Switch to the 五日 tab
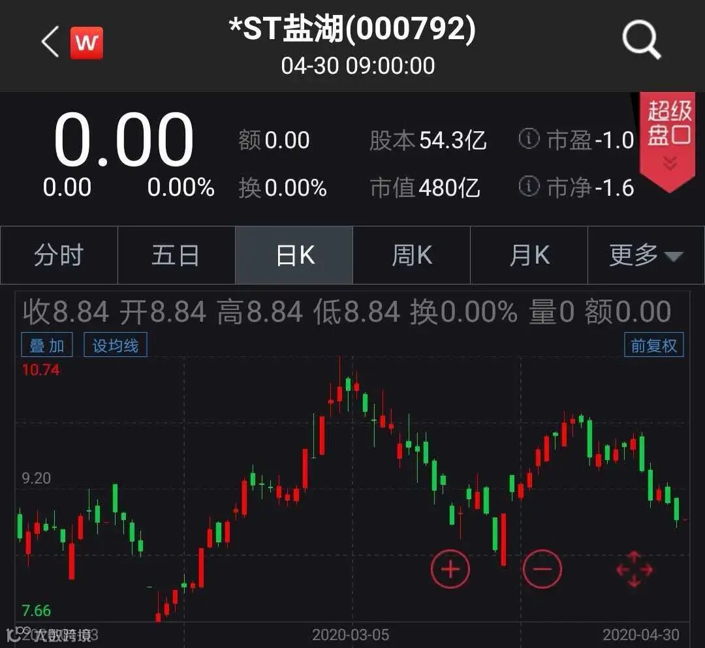The height and width of the screenshot is (648, 705). pos(176,255)
